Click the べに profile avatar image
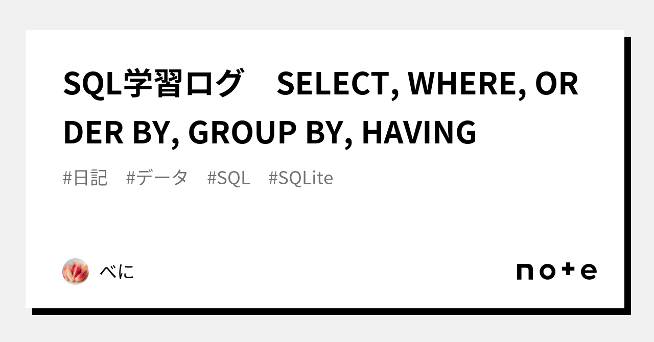The width and height of the screenshot is (654, 342). pyautogui.click(x=76, y=271)
